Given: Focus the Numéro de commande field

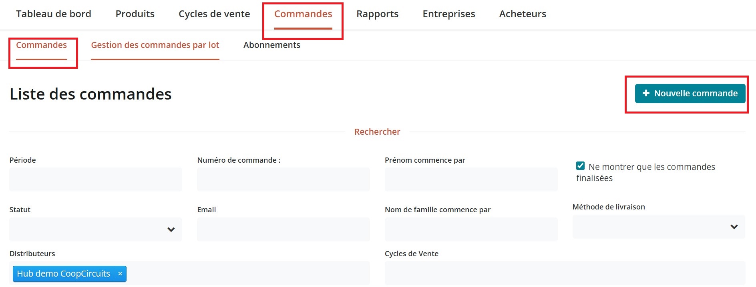Looking at the screenshot, I should (283, 179).
